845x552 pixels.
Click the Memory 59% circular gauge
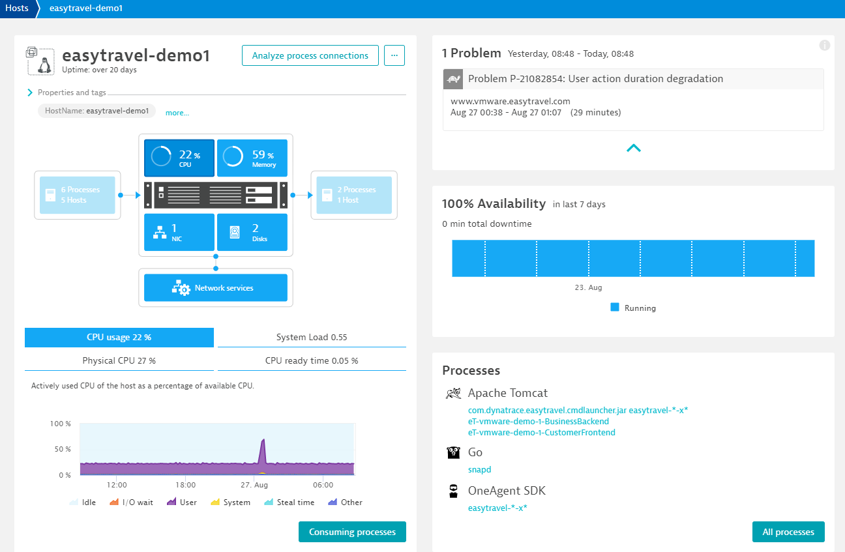coord(233,157)
